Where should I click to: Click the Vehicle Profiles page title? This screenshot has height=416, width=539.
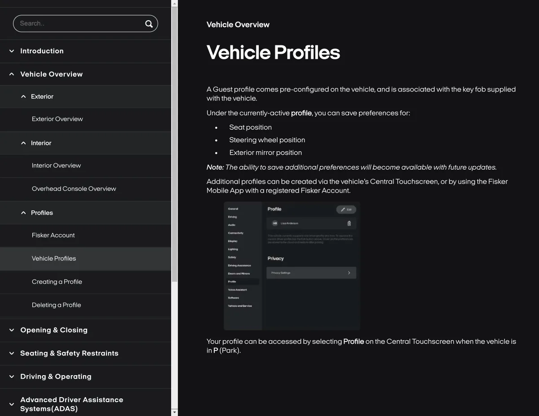click(273, 53)
